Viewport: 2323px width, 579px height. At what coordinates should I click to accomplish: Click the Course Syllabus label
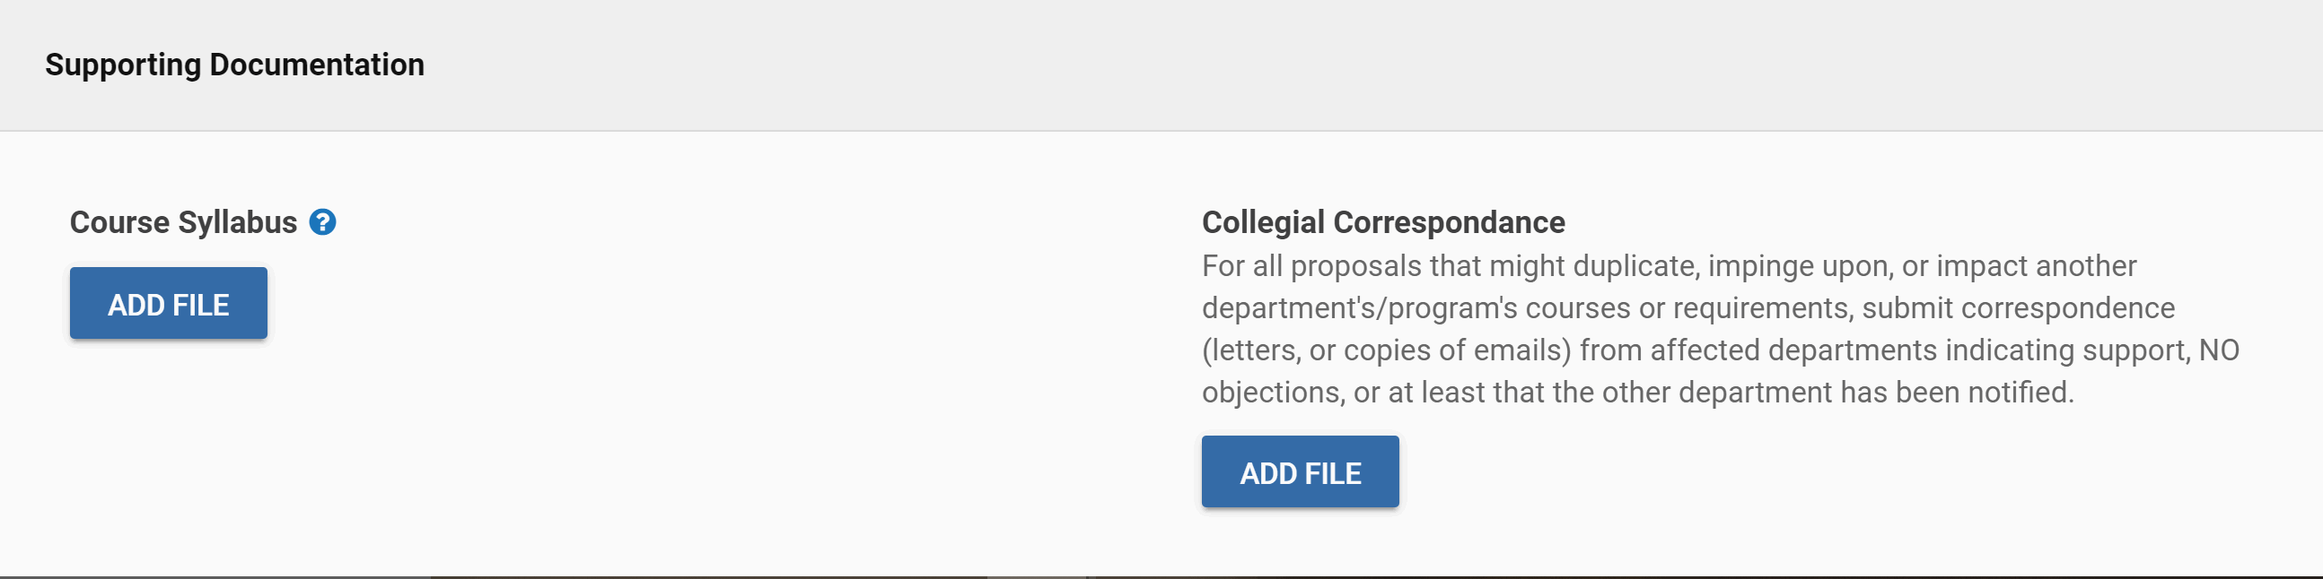point(183,222)
